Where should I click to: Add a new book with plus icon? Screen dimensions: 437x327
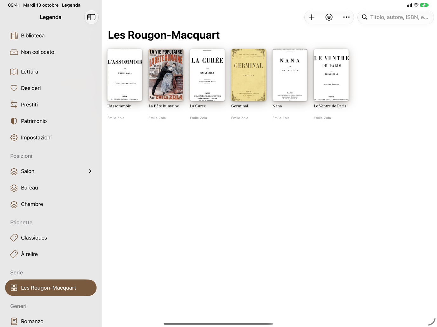pyautogui.click(x=312, y=17)
